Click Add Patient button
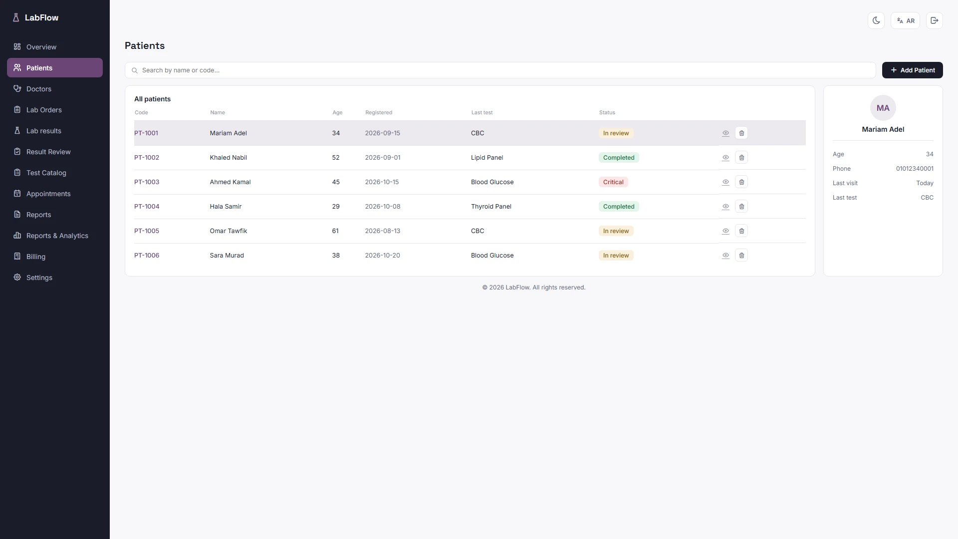958x539 pixels. (912, 70)
